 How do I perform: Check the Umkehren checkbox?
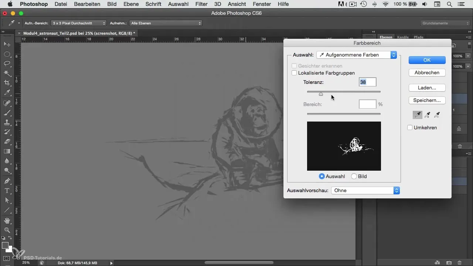point(410,127)
